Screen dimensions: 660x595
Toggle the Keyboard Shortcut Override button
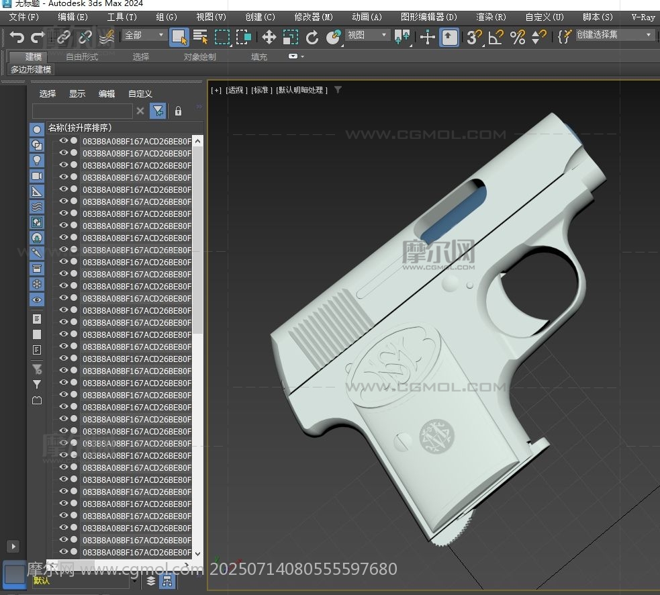click(449, 37)
